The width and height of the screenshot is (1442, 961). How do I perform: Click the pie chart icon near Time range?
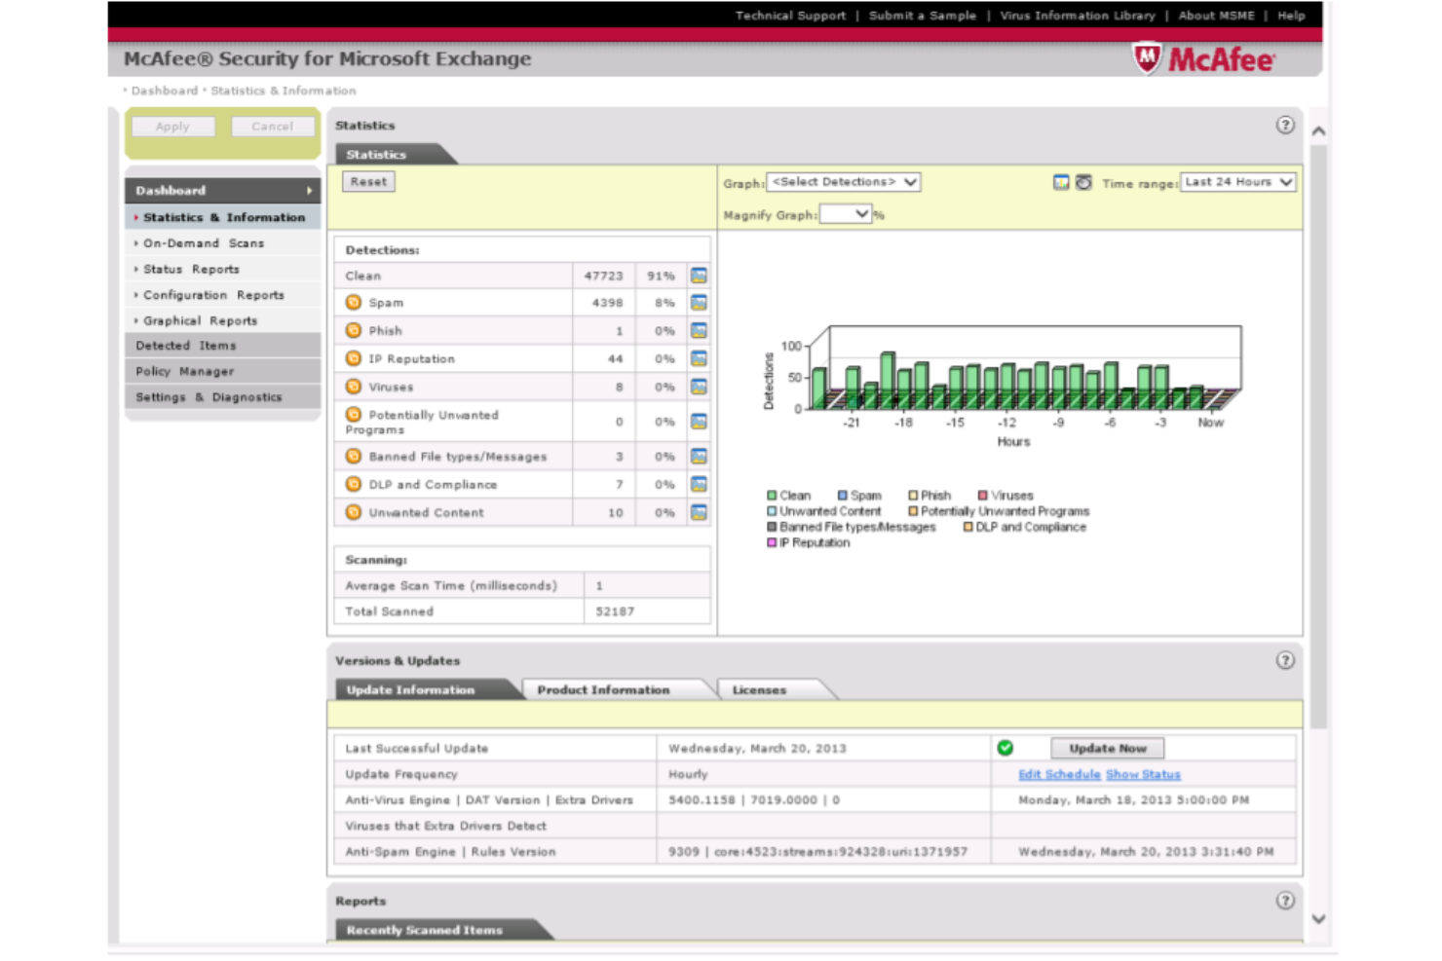tap(1083, 182)
